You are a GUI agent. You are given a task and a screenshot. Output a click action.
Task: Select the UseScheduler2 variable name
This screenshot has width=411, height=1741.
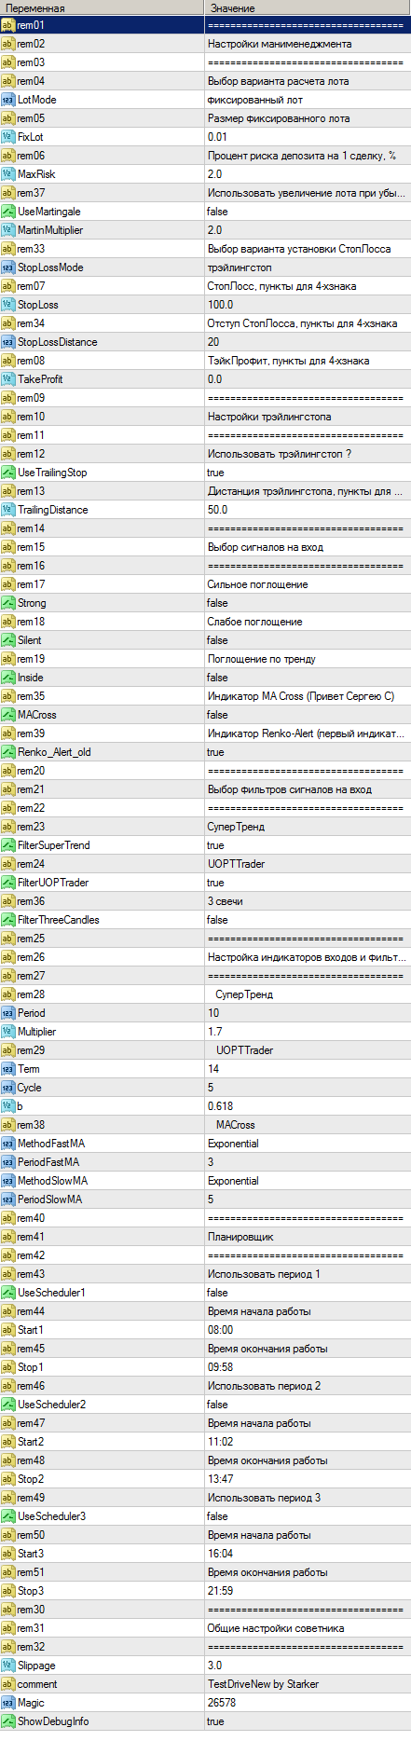coord(51,1405)
